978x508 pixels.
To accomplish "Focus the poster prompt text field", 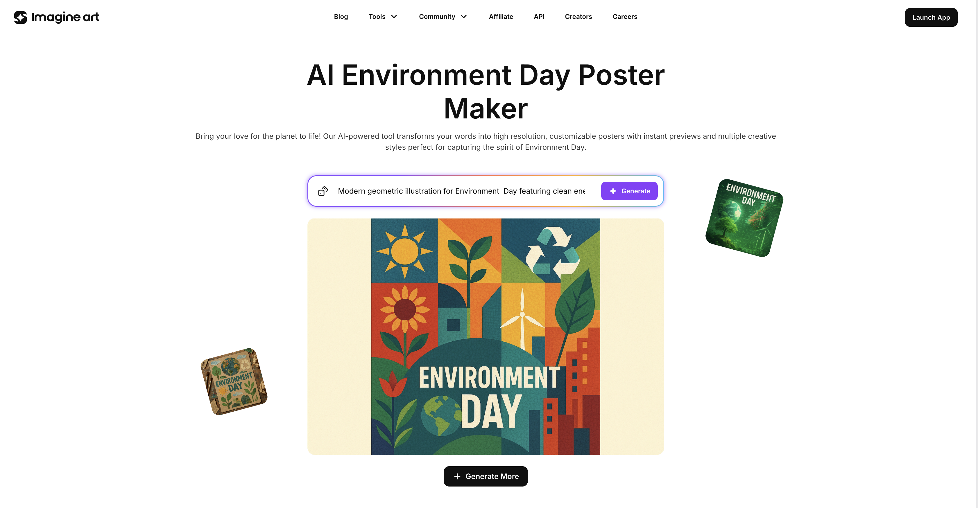I will (462, 191).
